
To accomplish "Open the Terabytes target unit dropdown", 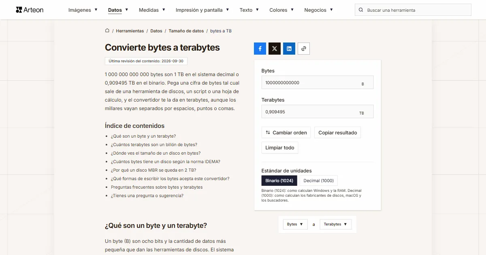I will click(336, 224).
